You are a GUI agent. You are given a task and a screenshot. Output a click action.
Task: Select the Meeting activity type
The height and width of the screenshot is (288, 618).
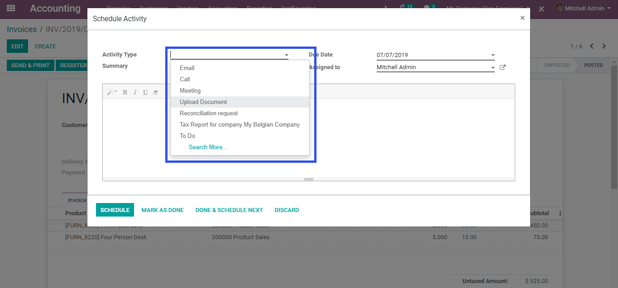pos(190,91)
